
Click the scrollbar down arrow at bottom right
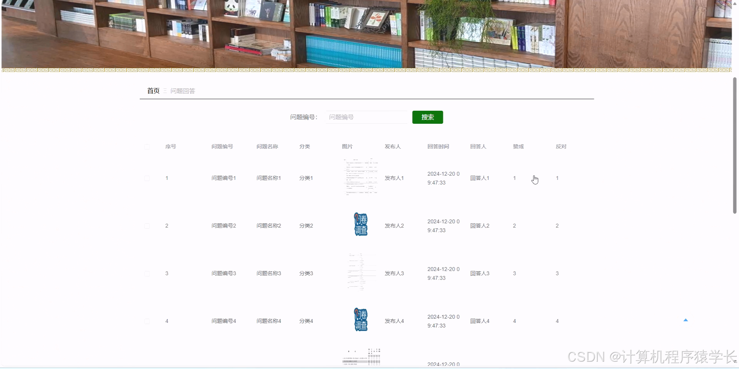(736, 366)
